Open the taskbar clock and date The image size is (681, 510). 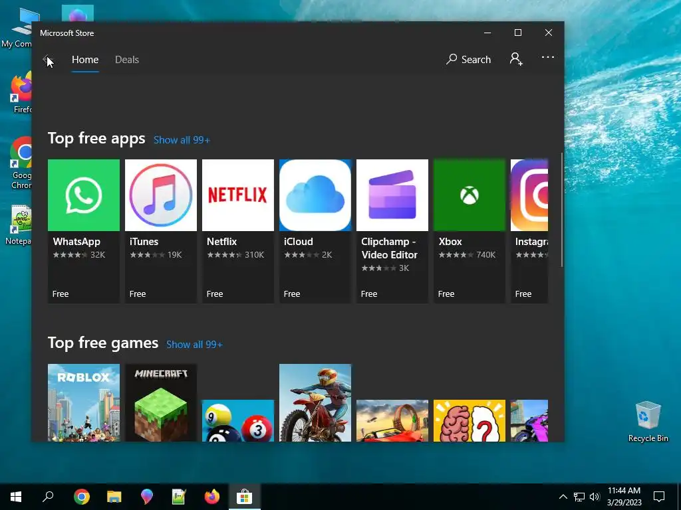click(x=624, y=497)
